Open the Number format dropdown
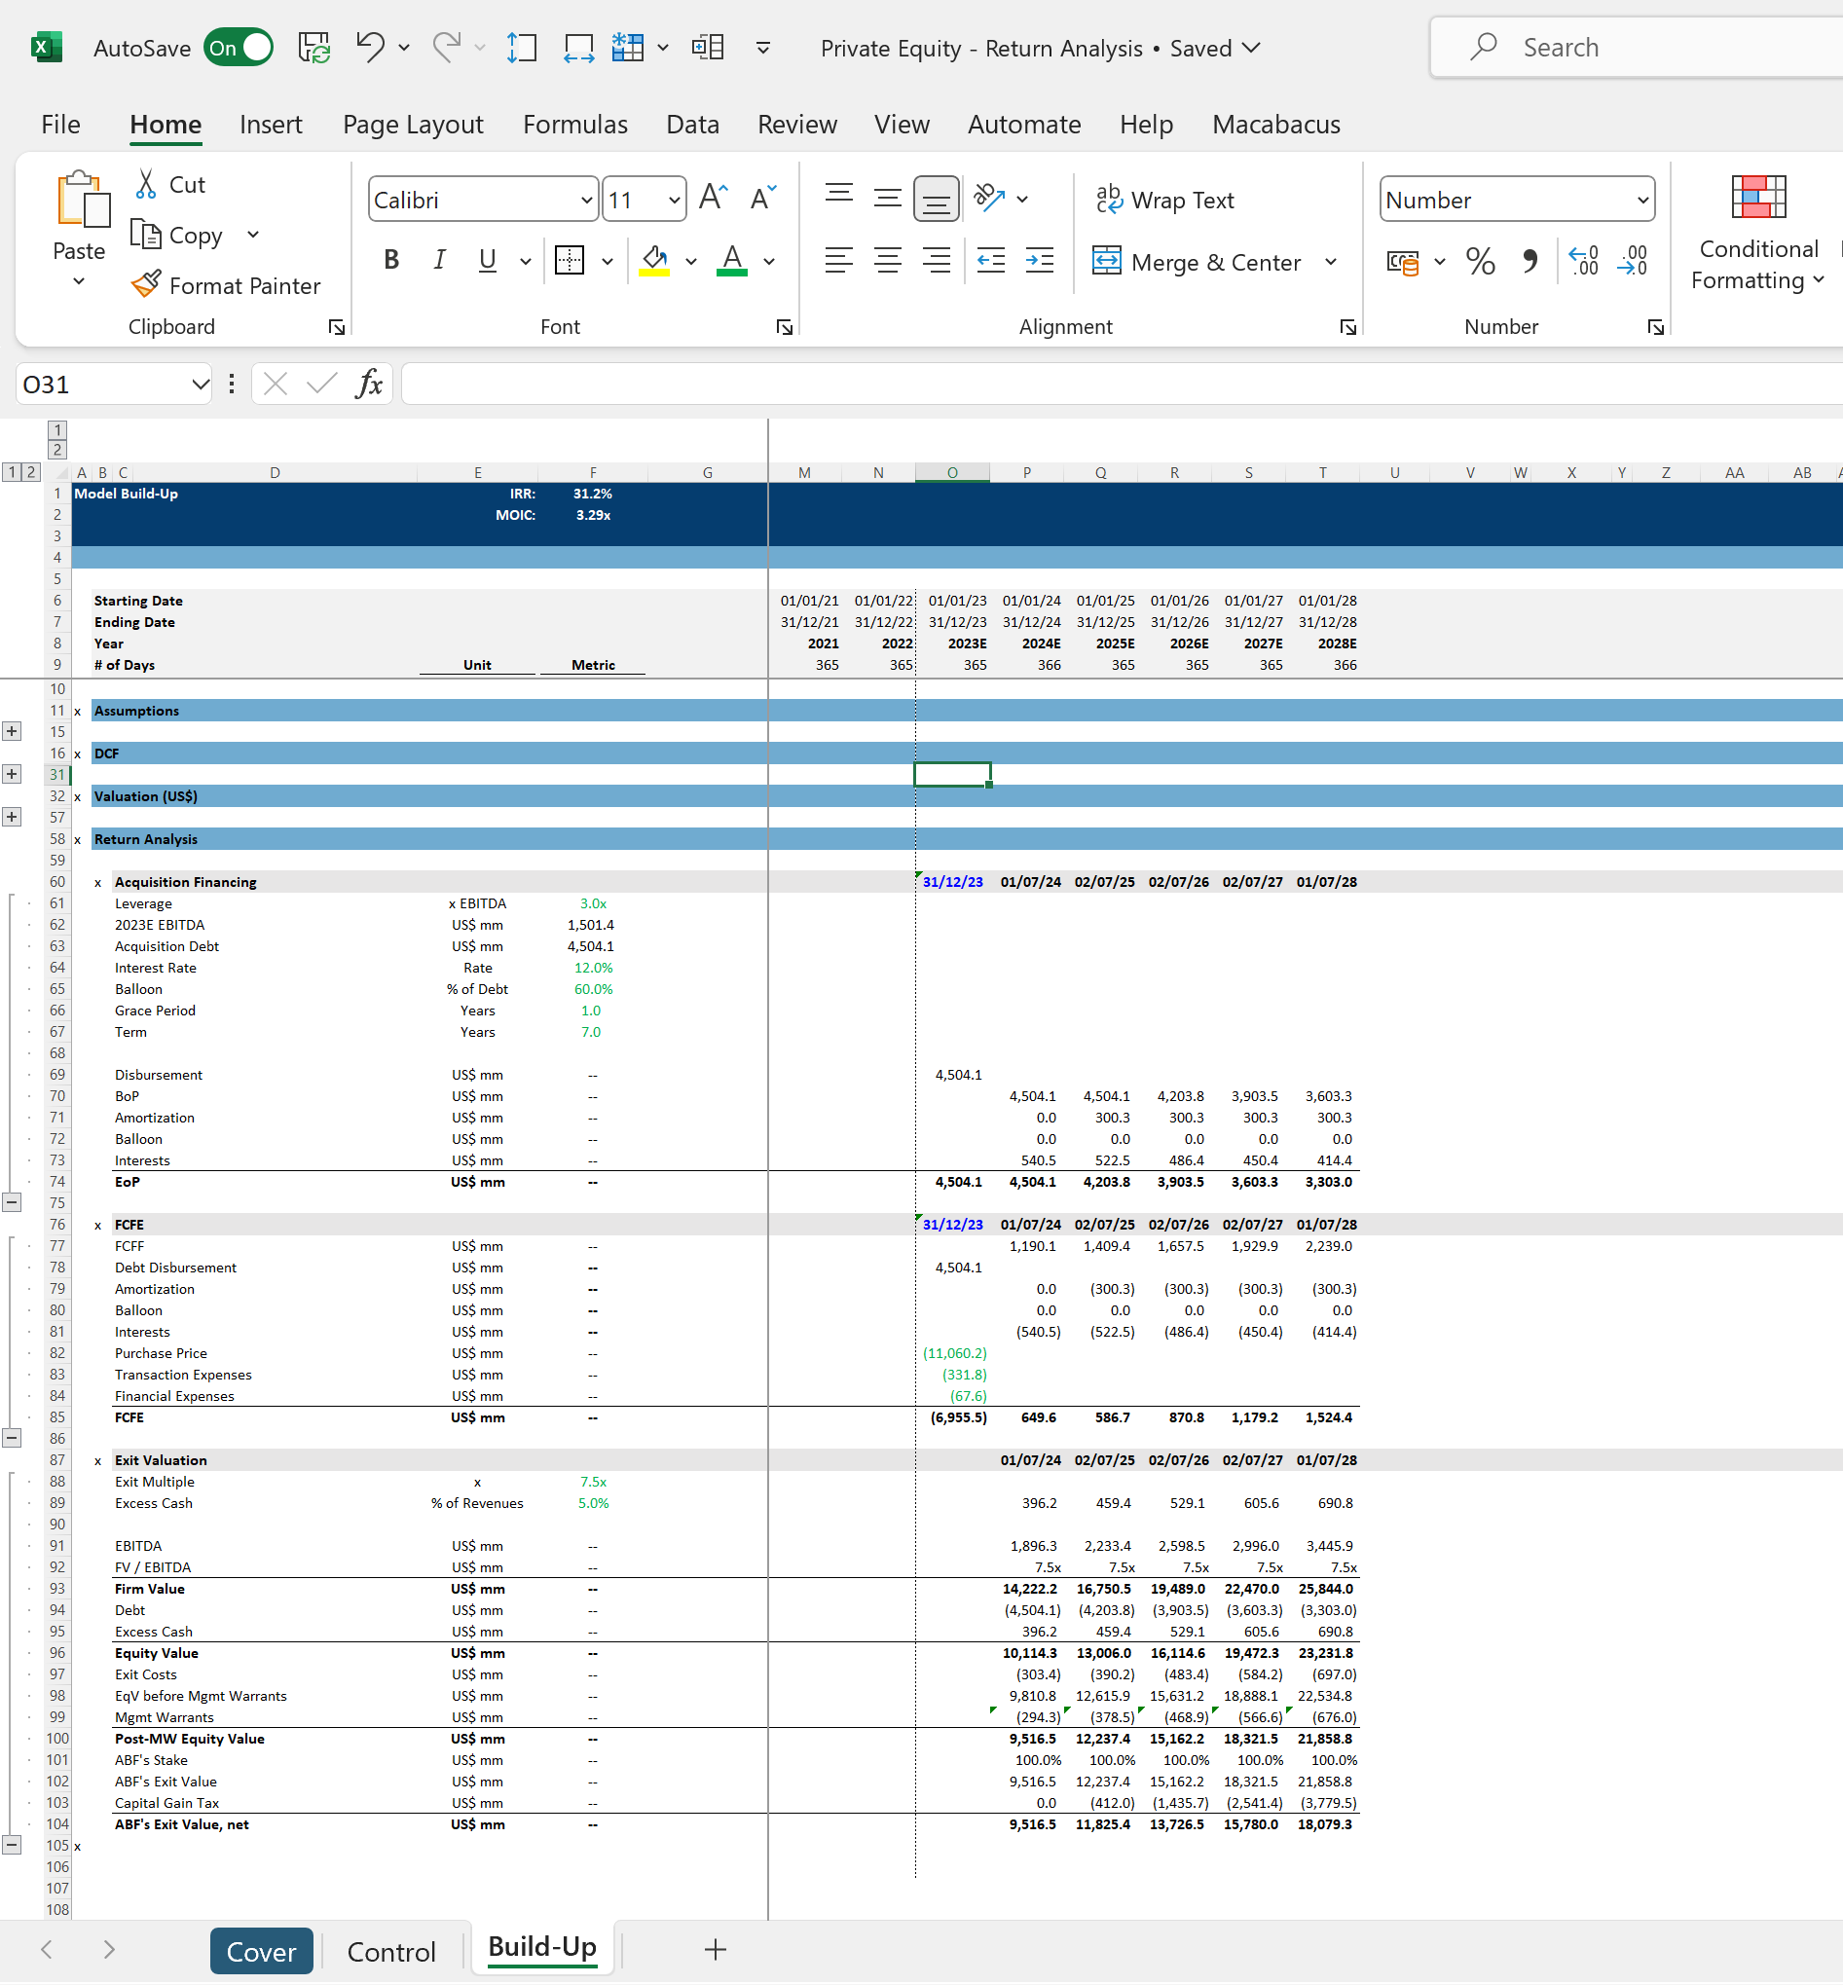 (x=1641, y=201)
